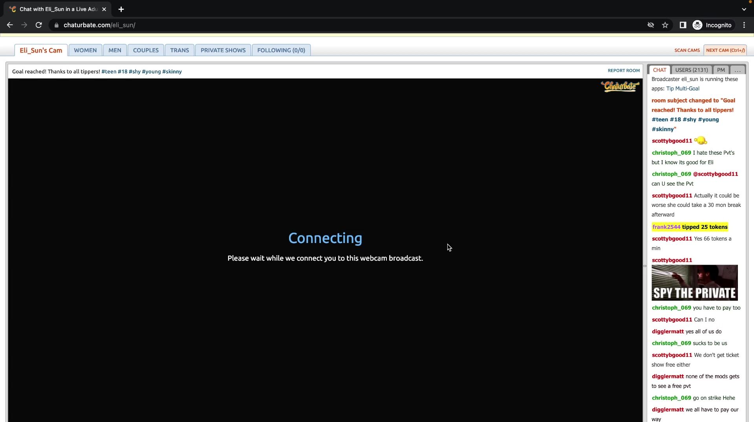Click the #young hashtag in room subject

(x=151, y=71)
